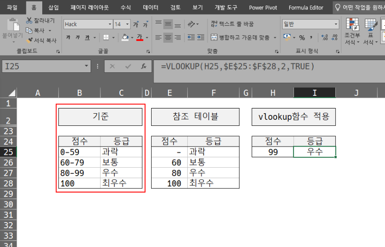The height and width of the screenshot is (247, 385).
Task: Decrease cell indent
Action: click(191, 37)
